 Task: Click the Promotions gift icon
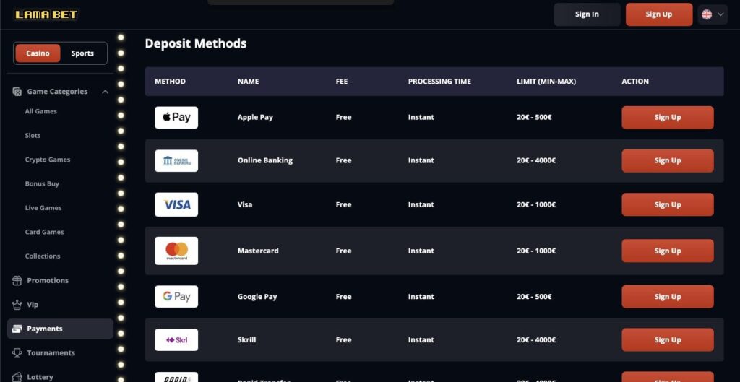17,281
